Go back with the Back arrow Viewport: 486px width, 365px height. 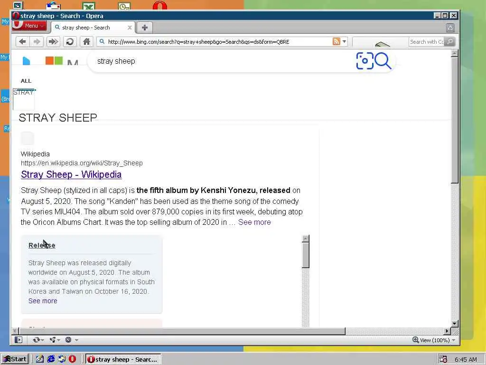[x=22, y=42]
